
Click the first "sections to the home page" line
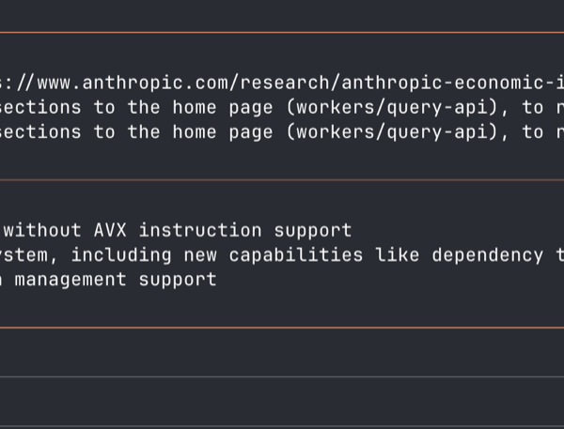[x=141, y=107]
